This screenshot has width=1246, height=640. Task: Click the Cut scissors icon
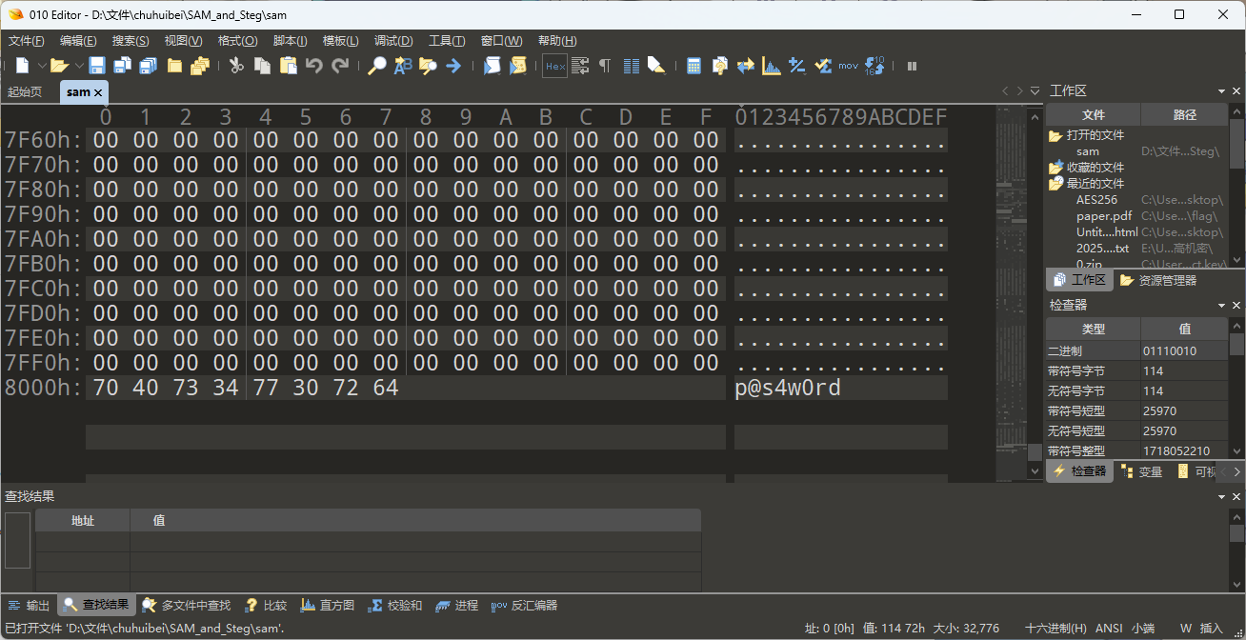(x=236, y=66)
